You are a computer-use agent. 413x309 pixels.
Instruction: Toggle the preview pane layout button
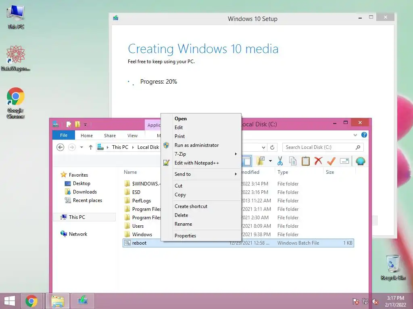pyautogui.click(x=246, y=161)
